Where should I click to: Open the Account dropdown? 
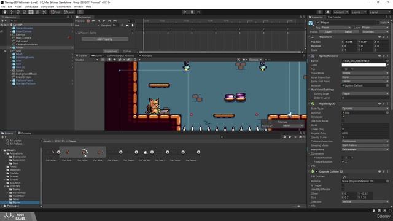pyautogui.click(x=340, y=12)
